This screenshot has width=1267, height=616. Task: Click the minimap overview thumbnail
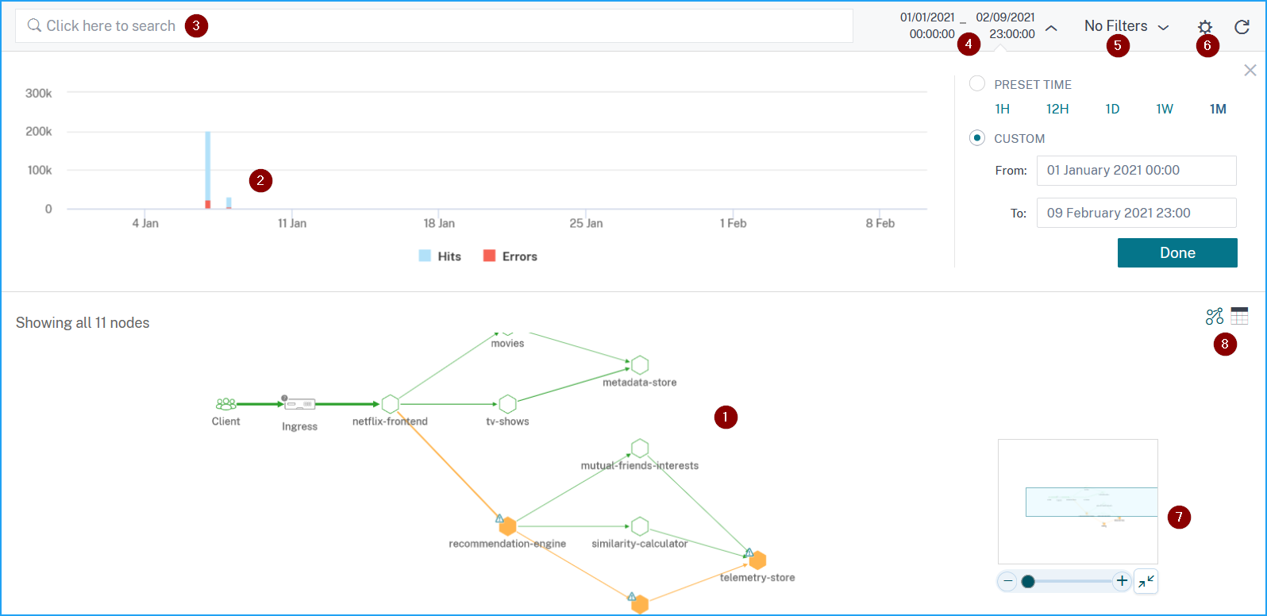(x=1078, y=502)
